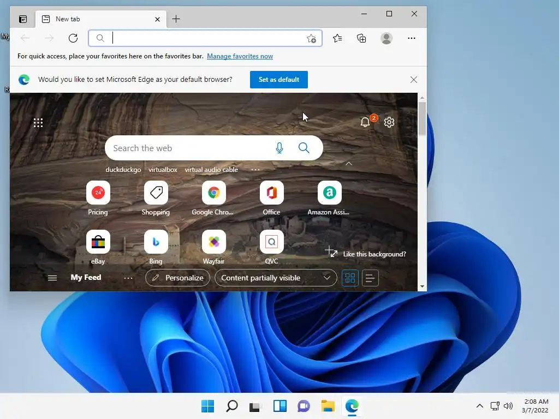Image resolution: width=559 pixels, height=419 pixels.
Task: Open Widgets from taskbar
Action: click(280, 406)
